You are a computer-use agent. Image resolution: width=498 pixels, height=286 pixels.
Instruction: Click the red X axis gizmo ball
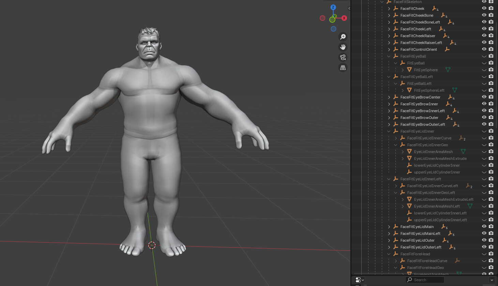344,18
